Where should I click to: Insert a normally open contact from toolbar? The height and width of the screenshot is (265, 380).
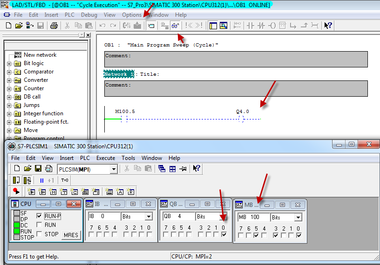click(251, 26)
